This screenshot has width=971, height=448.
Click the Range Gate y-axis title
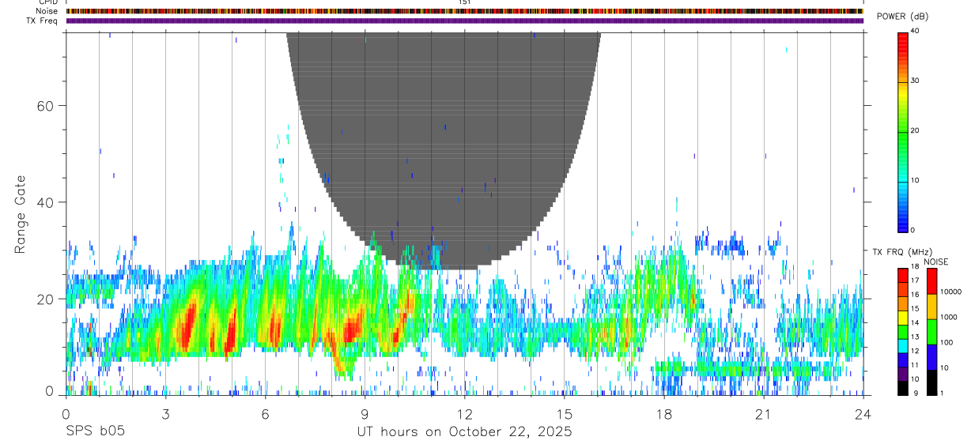21,214
